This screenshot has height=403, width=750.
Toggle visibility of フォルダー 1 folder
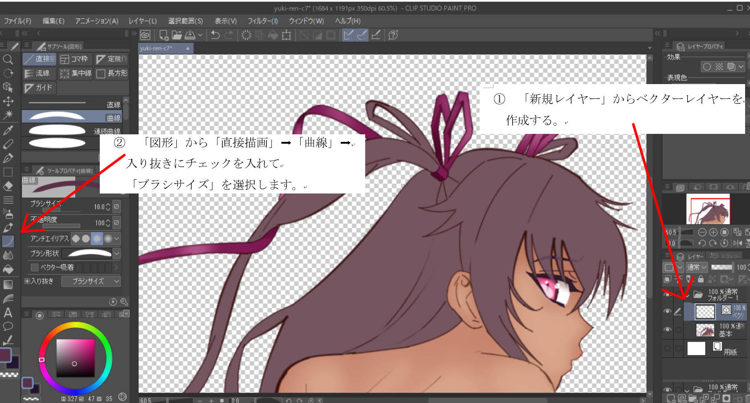pos(667,294)
